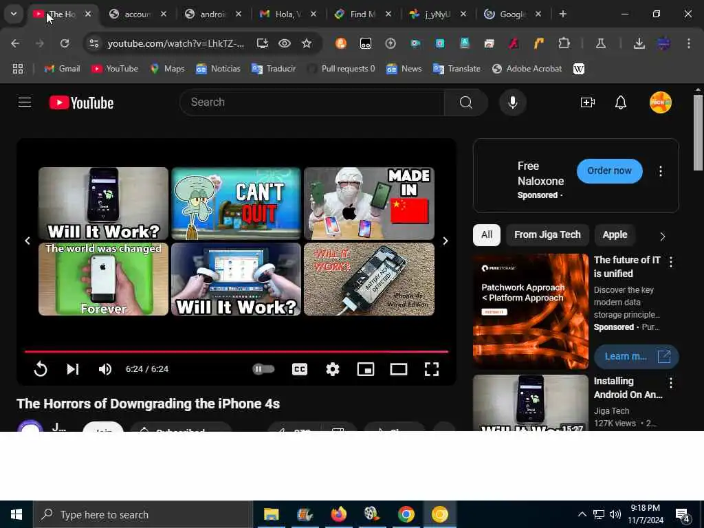Open a new browser tab

[x=562, y=14]
